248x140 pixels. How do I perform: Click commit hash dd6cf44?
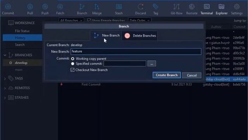(239, 74)
